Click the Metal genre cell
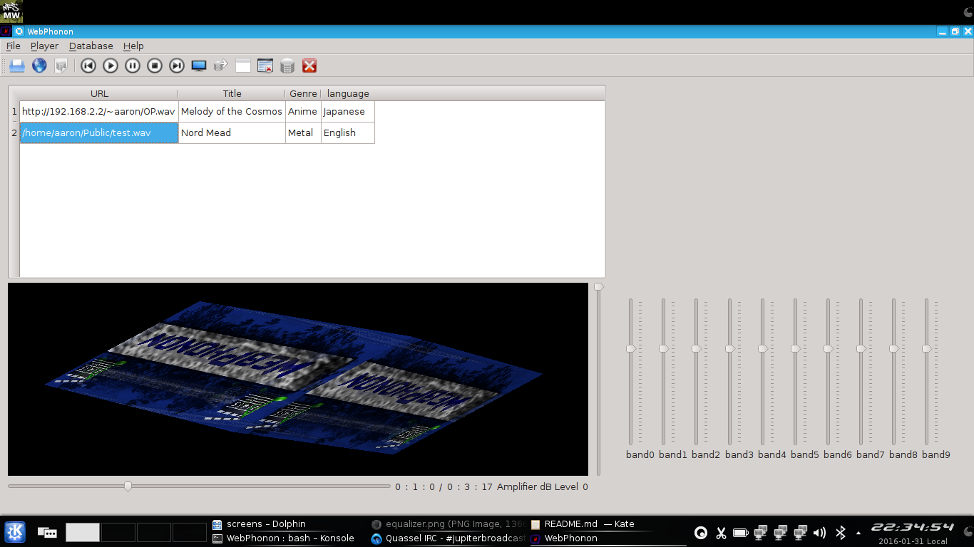974x547 pixels. click(x=303, y=132)
